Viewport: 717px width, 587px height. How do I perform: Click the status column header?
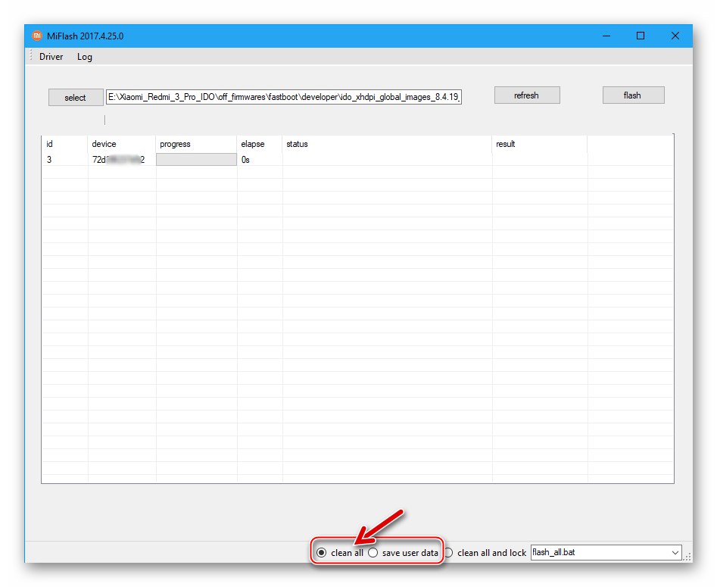click(388, 144)
